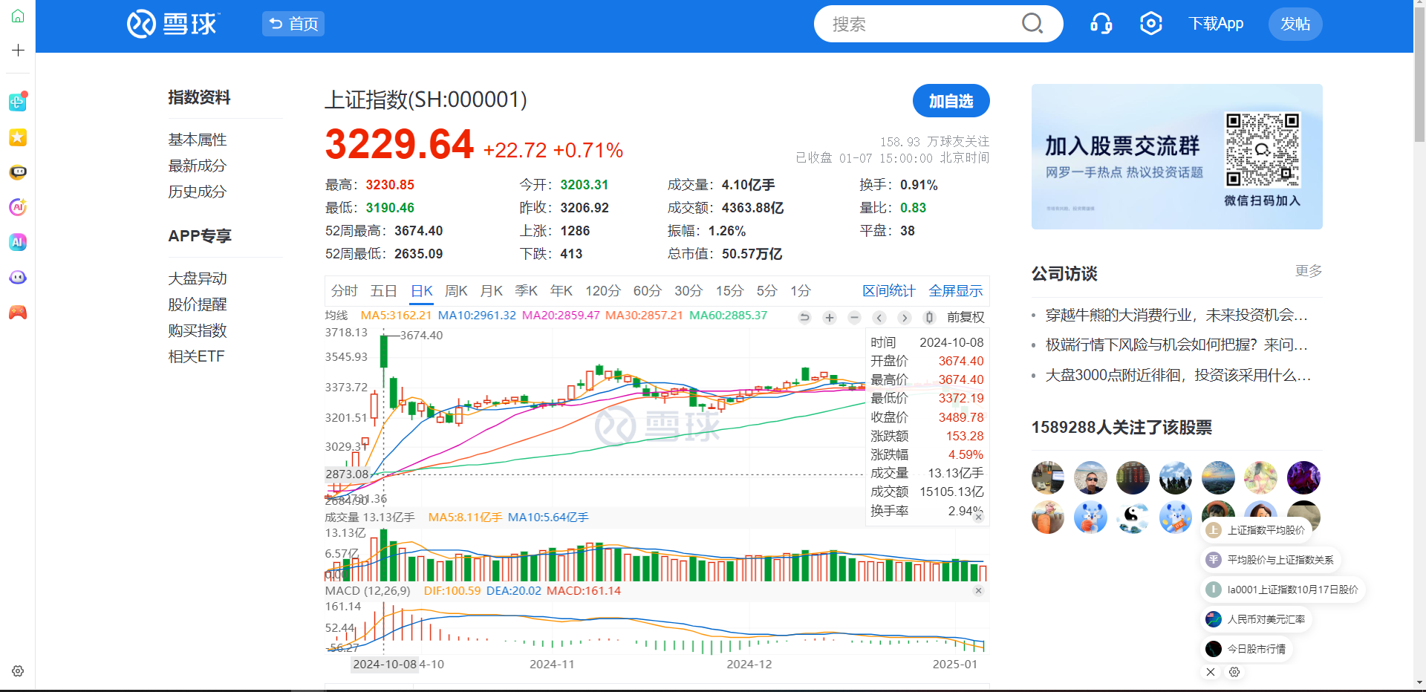
Task: Open the red game controller sidebar icon
Action: tap(18, 313)
